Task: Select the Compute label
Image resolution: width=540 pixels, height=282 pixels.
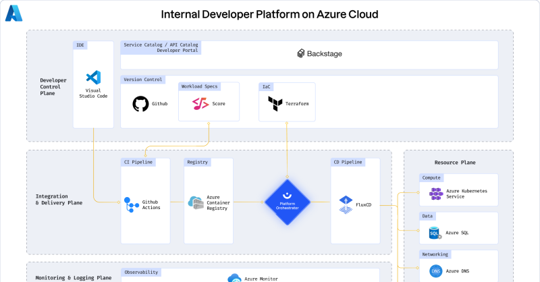Action: (x=431, y=177)
